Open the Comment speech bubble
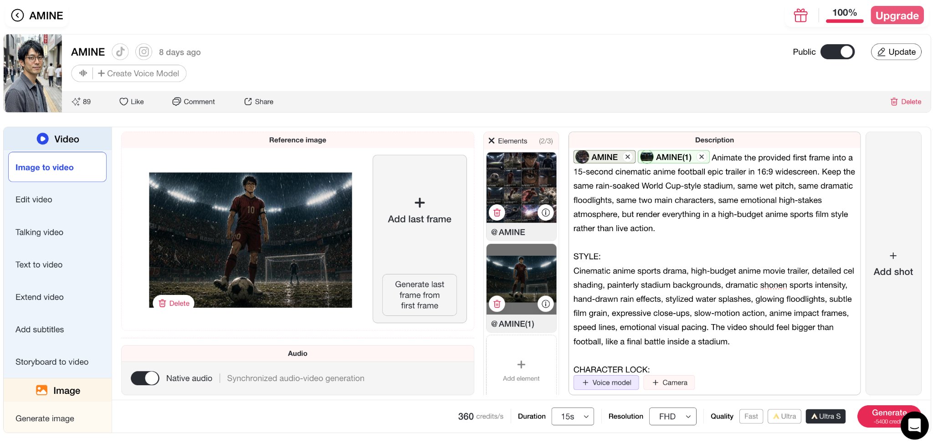Viewport: 933px width, 444px height. [194, 102]
